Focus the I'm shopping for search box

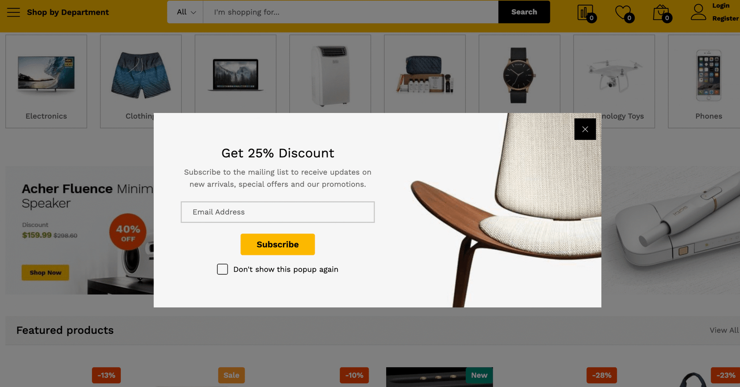351,12
